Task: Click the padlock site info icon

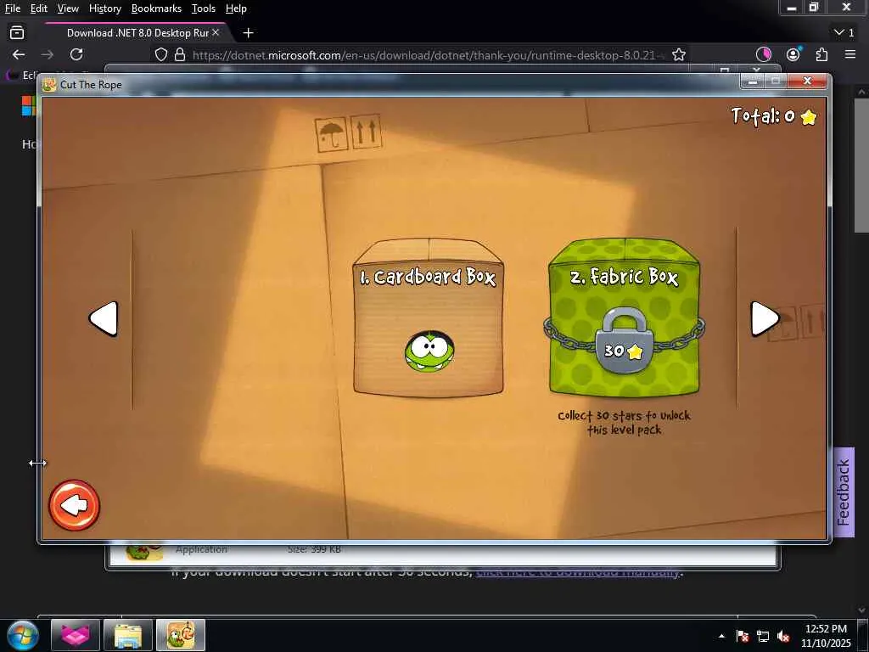Action: coord(180,54)
